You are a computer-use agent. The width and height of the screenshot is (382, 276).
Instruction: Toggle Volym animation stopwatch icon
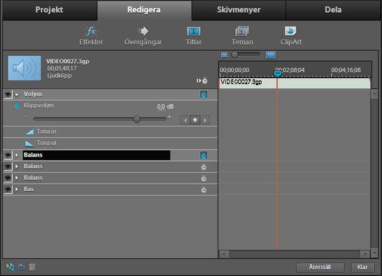(204, 94)
